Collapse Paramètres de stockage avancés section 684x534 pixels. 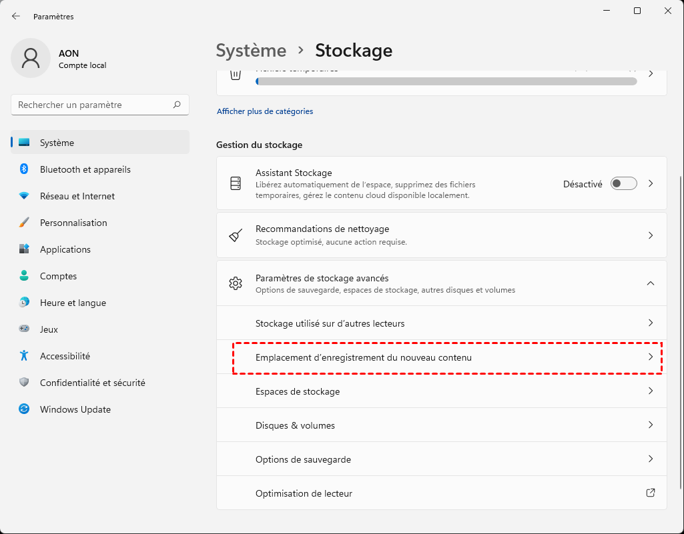click(651, 283)
